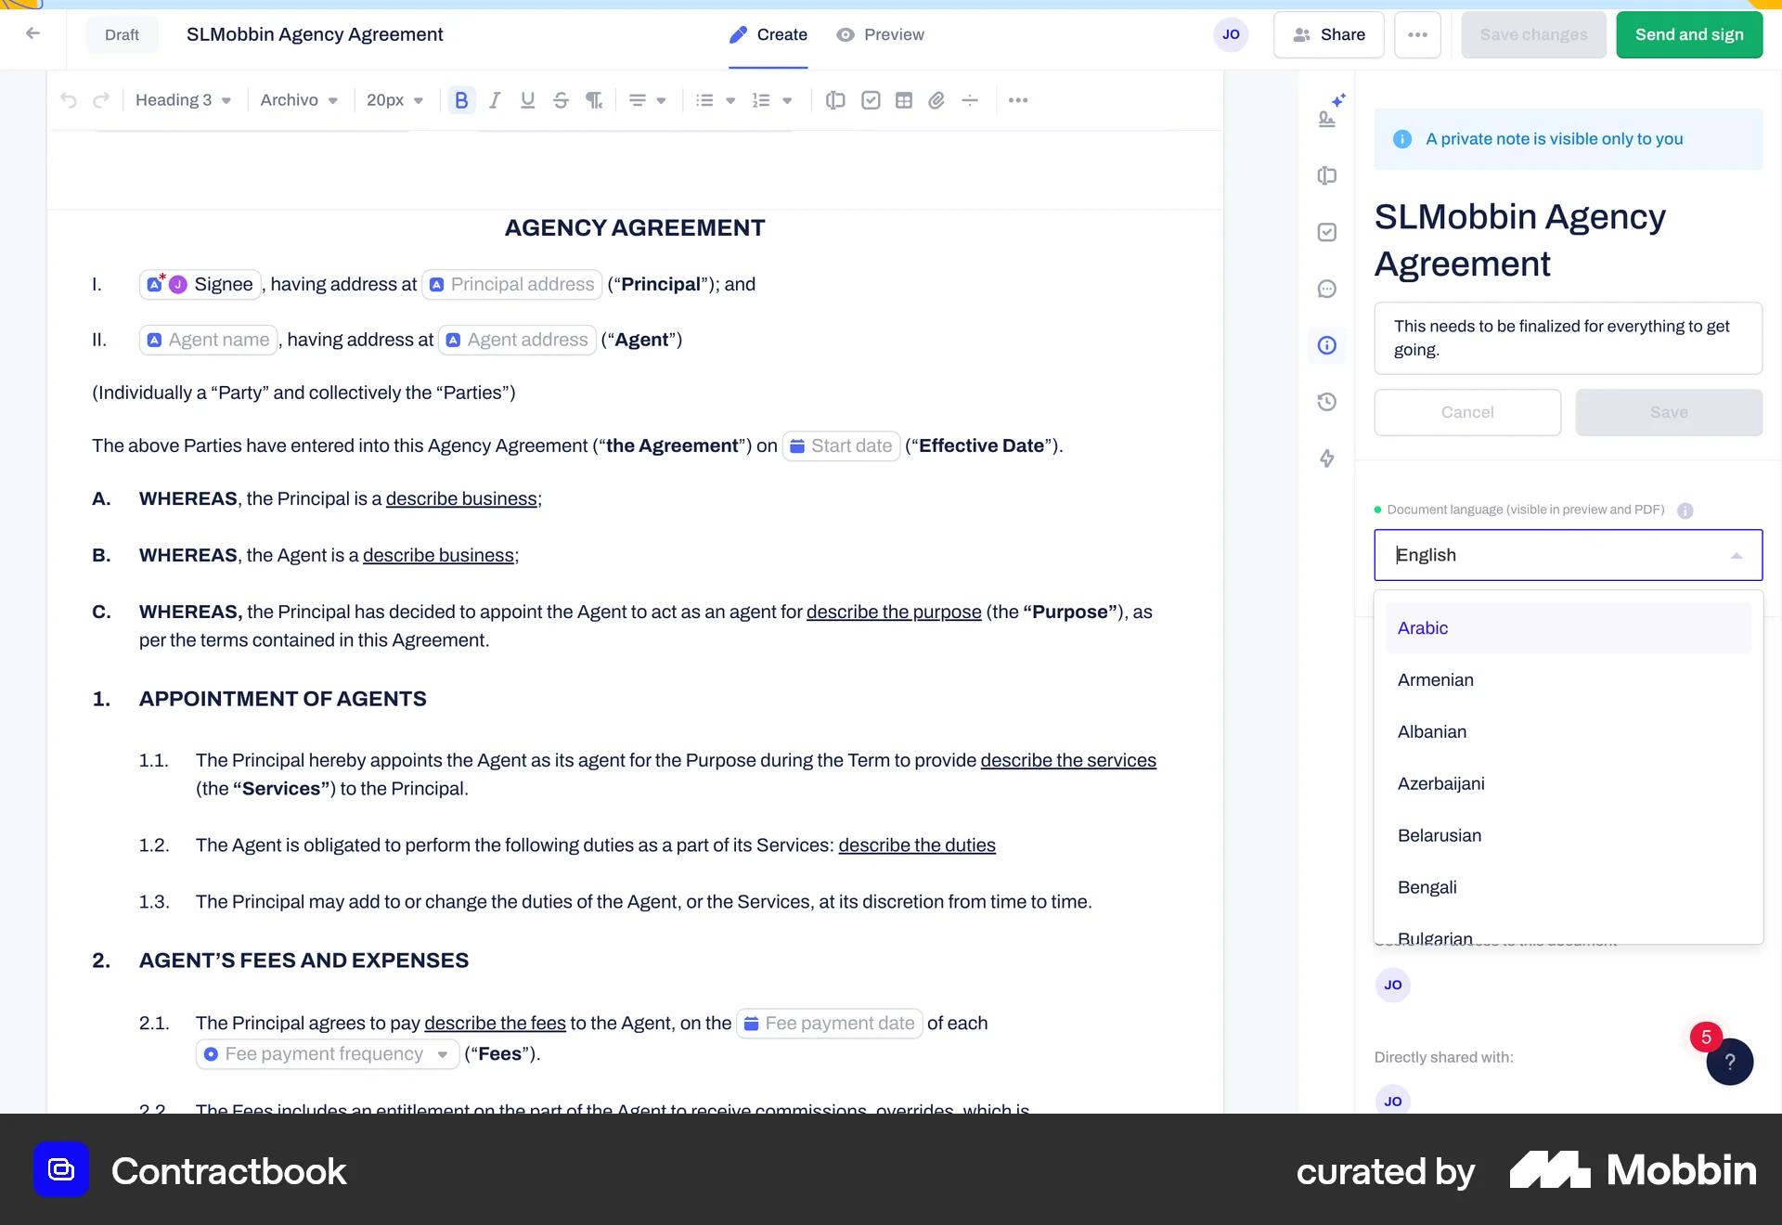Select the tasks checkmark sidebar icon

click(1326, 231)
